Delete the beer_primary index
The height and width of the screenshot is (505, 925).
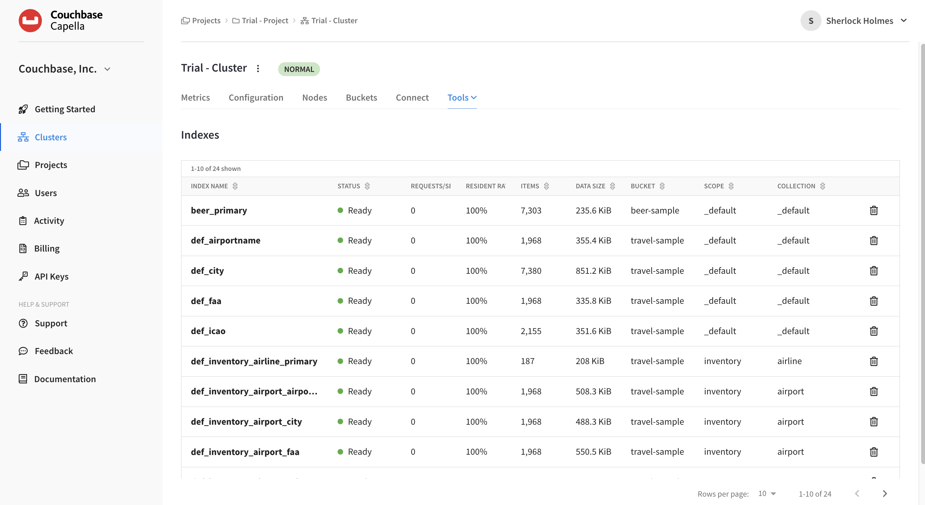click(874, 211)
